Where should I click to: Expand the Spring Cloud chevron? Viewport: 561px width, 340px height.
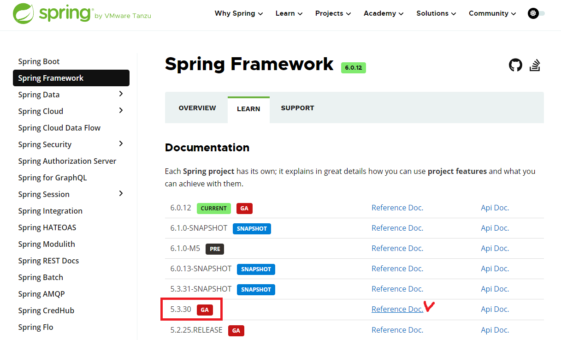pos(121,111)
